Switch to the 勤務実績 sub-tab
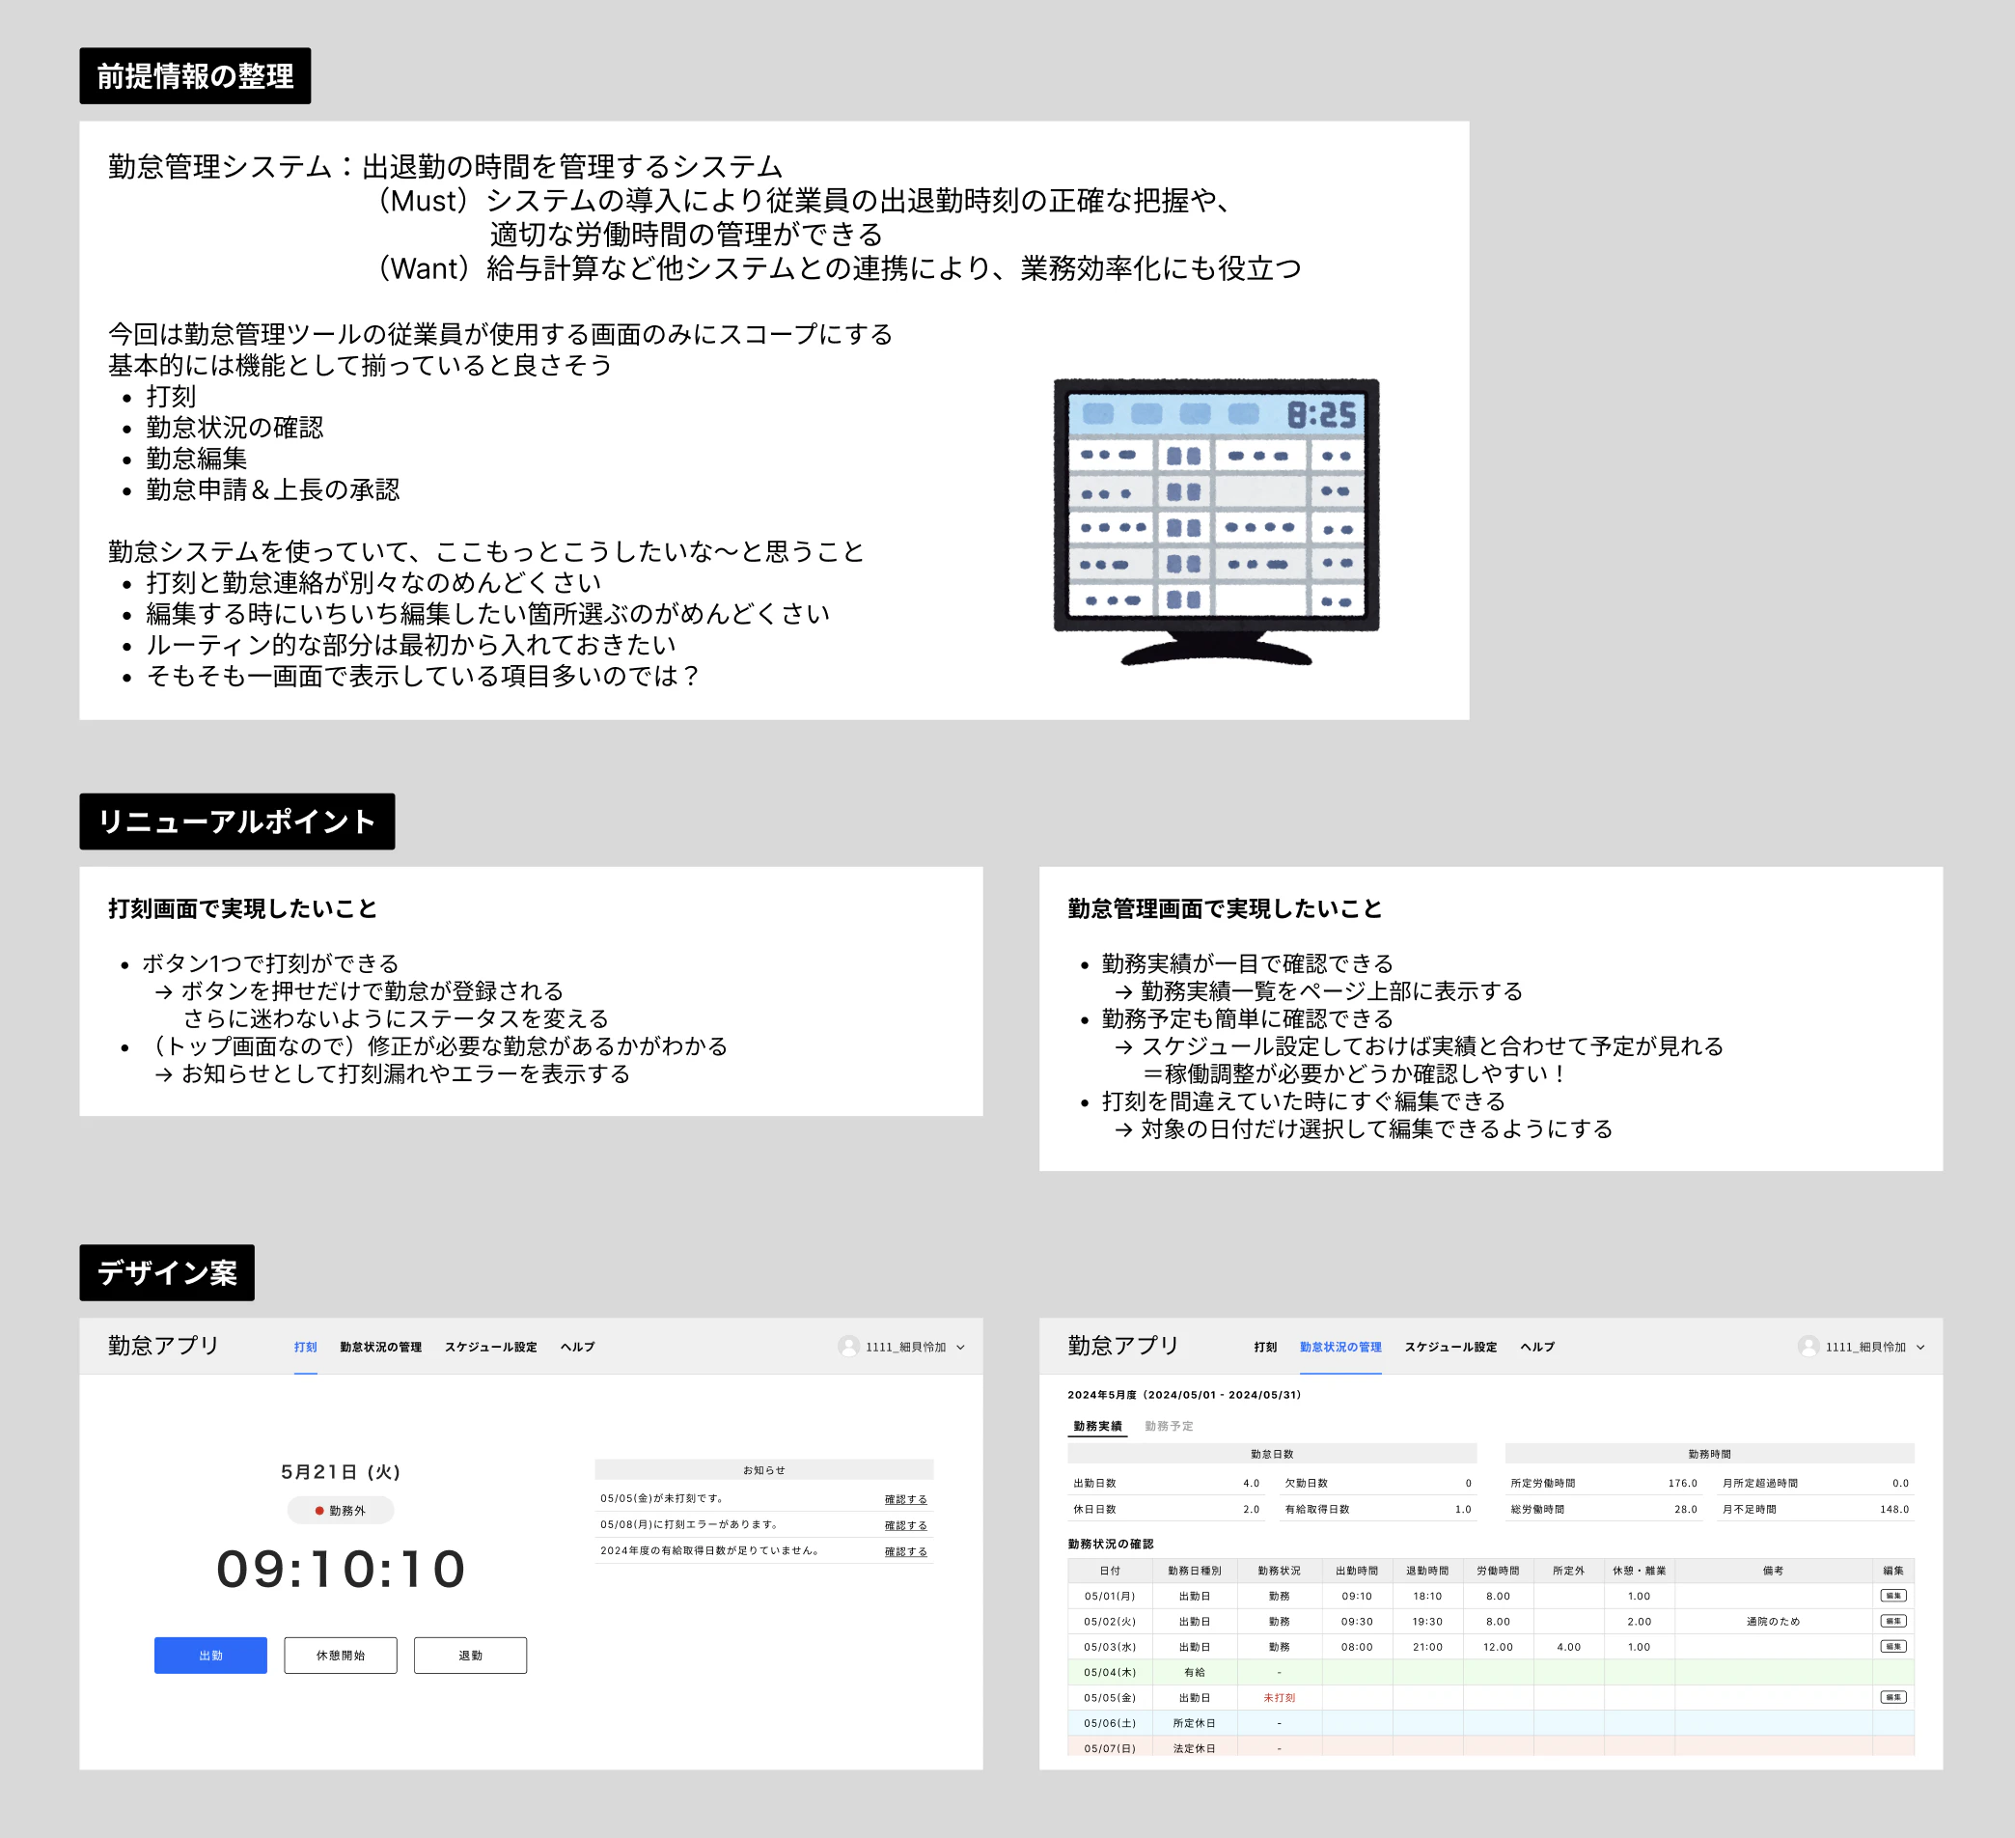2015x1838 pixels. pos(1097,1426)
